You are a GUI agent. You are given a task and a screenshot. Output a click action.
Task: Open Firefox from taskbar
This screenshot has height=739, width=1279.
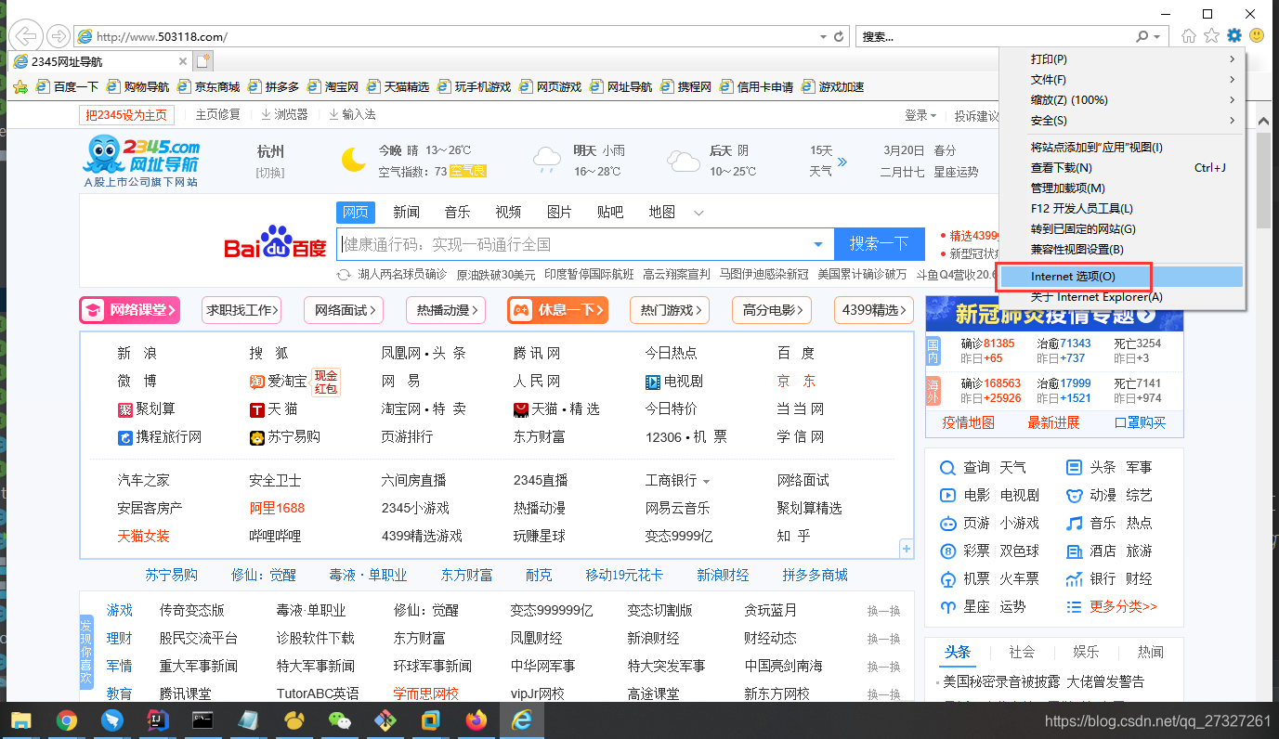click(x=476, y=720)
